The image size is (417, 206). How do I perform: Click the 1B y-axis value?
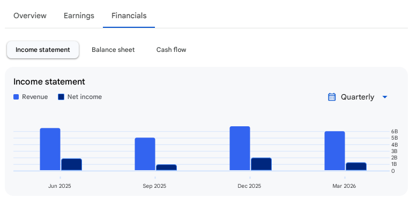[x=394, y=164]
